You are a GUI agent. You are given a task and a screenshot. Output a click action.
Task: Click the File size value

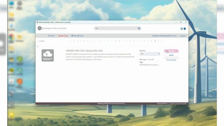(x=150, y=59)
